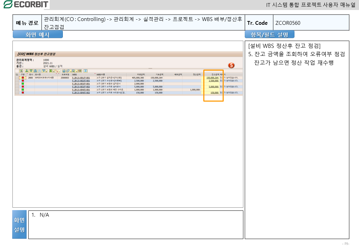Apply the Set Filter funnel icon

click(43, 71)
